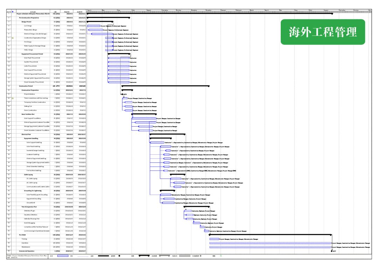
Task: Click the project title row Project Schedules-Ethiopian Photovoltaic Pilot
Action: click(x=33, y=14)
